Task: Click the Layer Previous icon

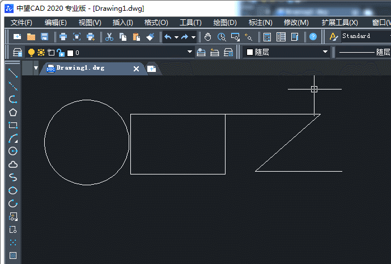Action: tap(214, 52)
